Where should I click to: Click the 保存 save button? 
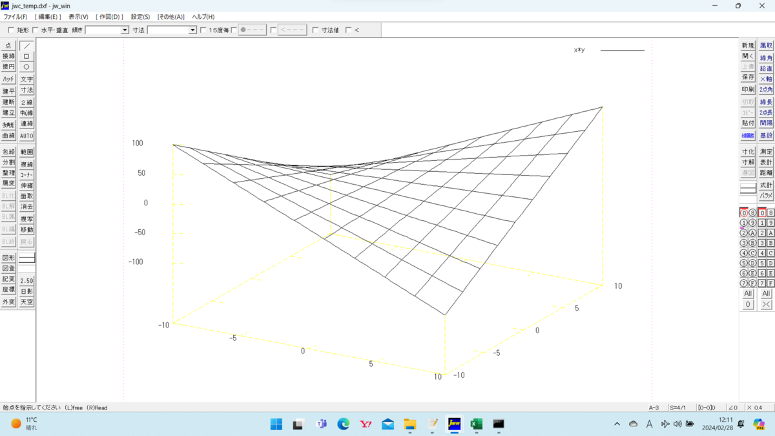point(747,78)
